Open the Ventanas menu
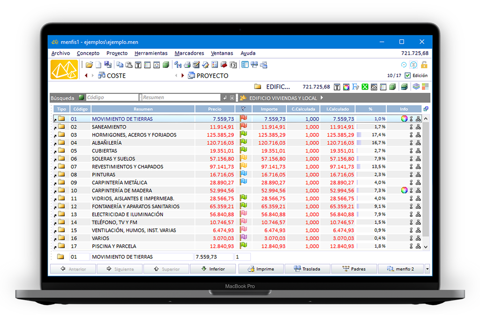This screenshot has height=322, width=480. coord(222,53)
